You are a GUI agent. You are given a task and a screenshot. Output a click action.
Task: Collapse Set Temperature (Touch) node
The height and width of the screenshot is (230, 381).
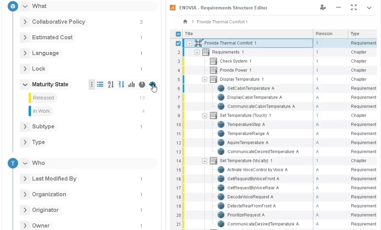[x=205, y=116]
